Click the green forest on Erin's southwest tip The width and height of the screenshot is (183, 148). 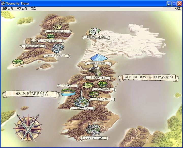coord(18,62)
